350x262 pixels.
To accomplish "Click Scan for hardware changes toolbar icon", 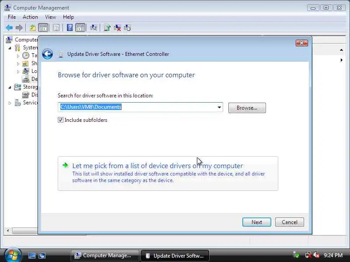I will pyautogui.click(x=94, y=28).
